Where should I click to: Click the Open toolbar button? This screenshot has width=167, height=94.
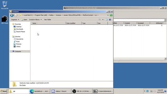click(24, 20)
